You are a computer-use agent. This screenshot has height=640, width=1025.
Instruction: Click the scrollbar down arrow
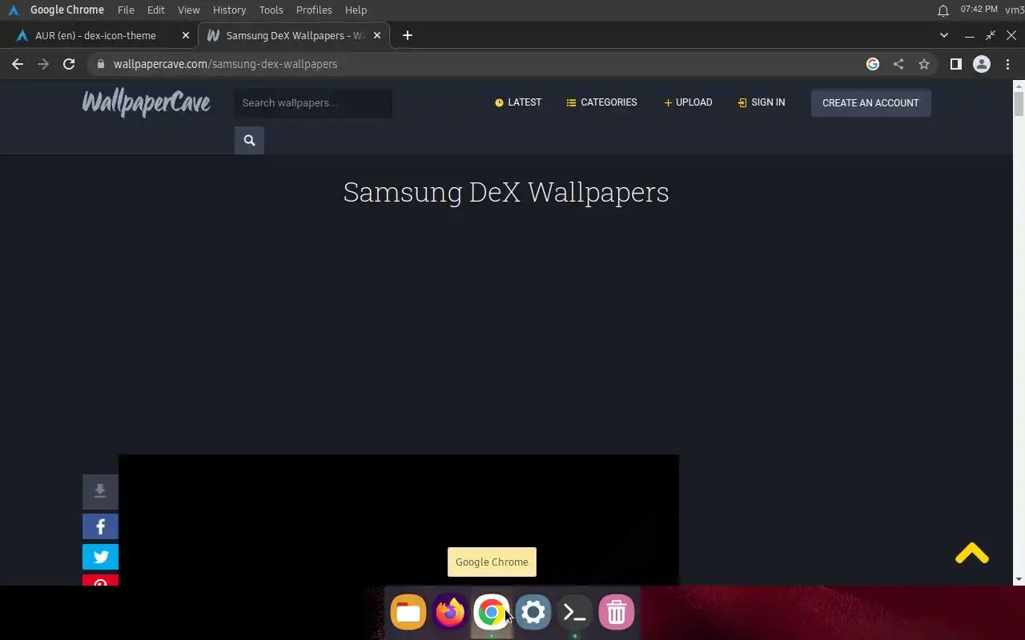(1019, 579)
